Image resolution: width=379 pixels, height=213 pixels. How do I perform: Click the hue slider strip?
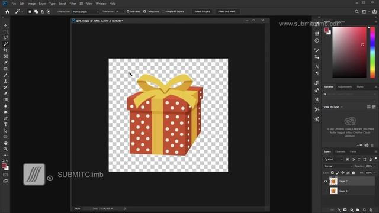tap(372, 52)
